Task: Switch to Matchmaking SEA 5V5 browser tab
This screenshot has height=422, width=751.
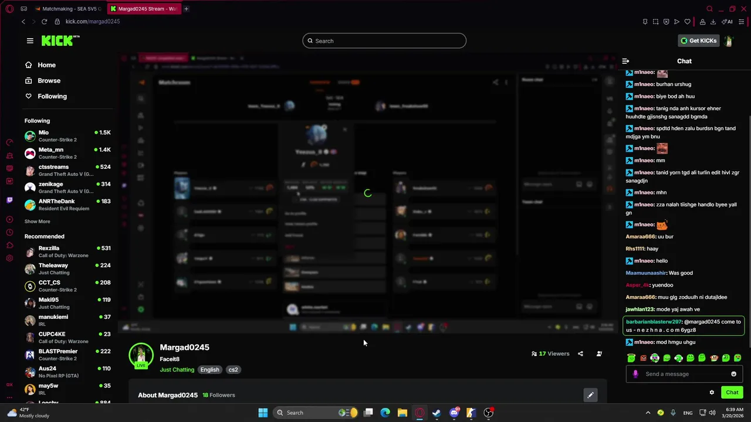Action: click(67, 9)
